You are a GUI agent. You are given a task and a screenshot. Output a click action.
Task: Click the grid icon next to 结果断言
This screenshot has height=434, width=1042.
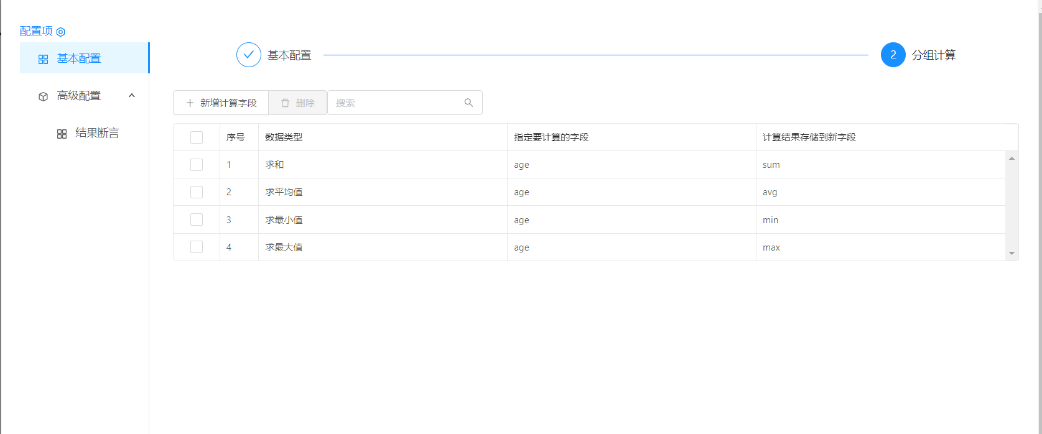62,134
